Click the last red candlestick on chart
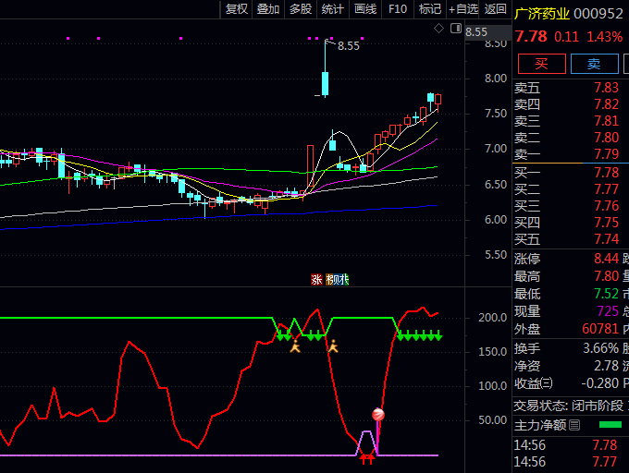629x473 pixels. point(438,102)
